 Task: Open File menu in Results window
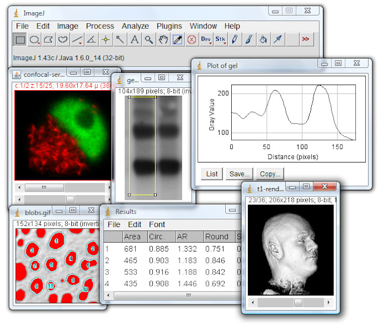point(114,224)
